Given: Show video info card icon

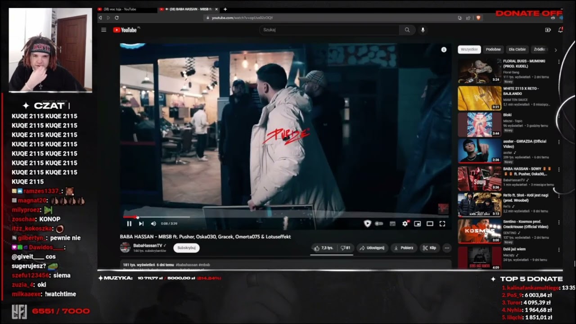Looking at the screenshot, I should [444, 50].
